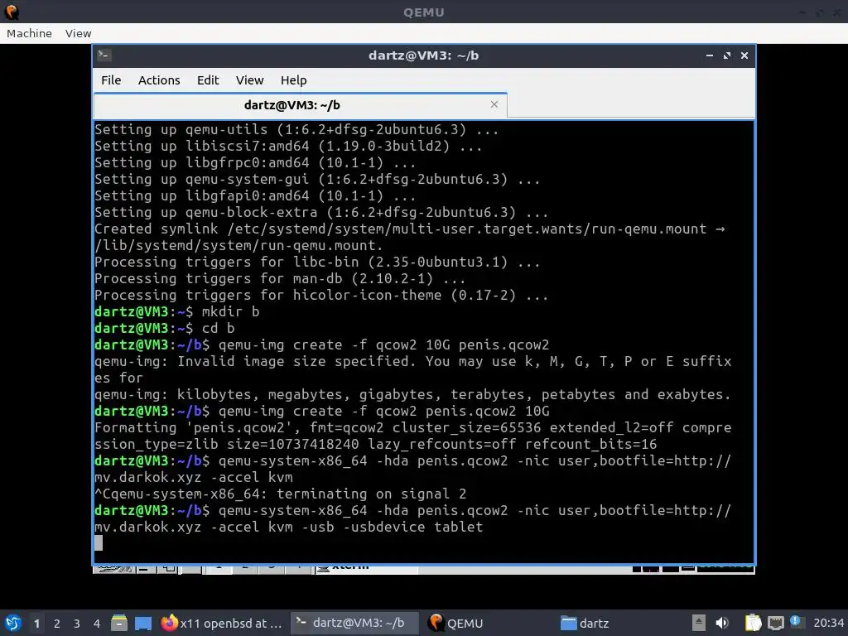Click the show desktop icon in taskbar
This screenshot has height=636, width=848.
(x=143, y=623)
